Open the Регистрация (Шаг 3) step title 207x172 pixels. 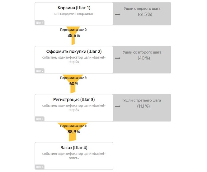(x=74, y=100)
